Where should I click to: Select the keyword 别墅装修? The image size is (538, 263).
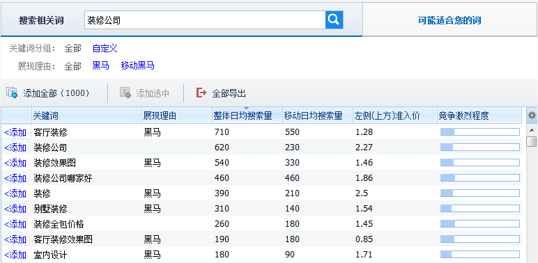50,209
